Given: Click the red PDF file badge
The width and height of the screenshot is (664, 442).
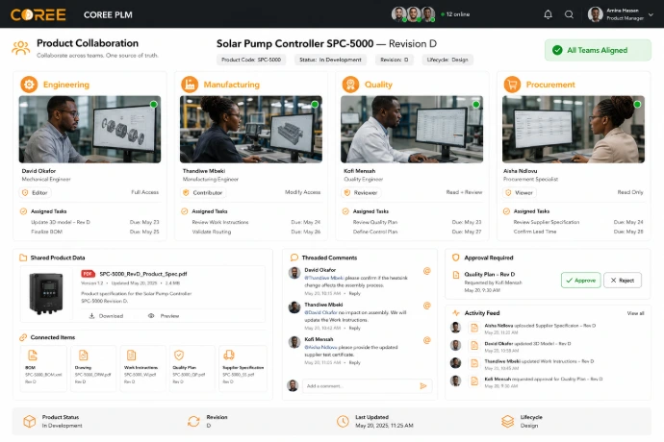Looking at the screenshot, I should [x=88, y=274].
